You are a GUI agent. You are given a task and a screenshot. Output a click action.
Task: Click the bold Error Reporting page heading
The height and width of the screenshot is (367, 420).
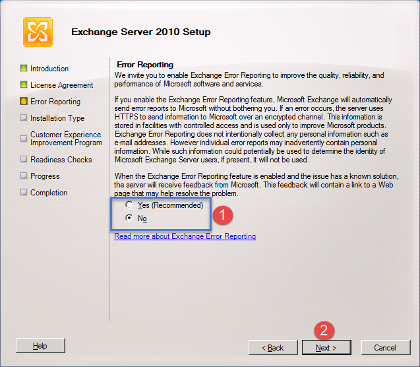(x=145, y=65)
